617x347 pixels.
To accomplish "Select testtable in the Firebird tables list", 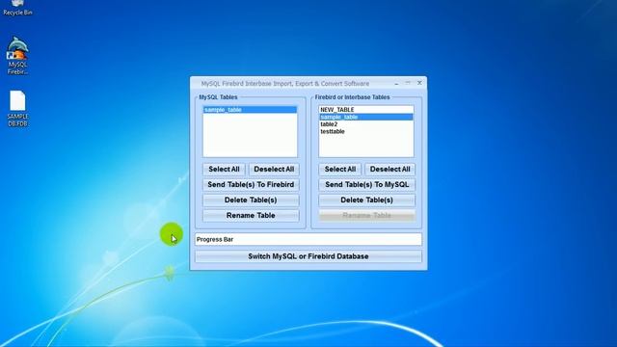I will tap(366, 131).
